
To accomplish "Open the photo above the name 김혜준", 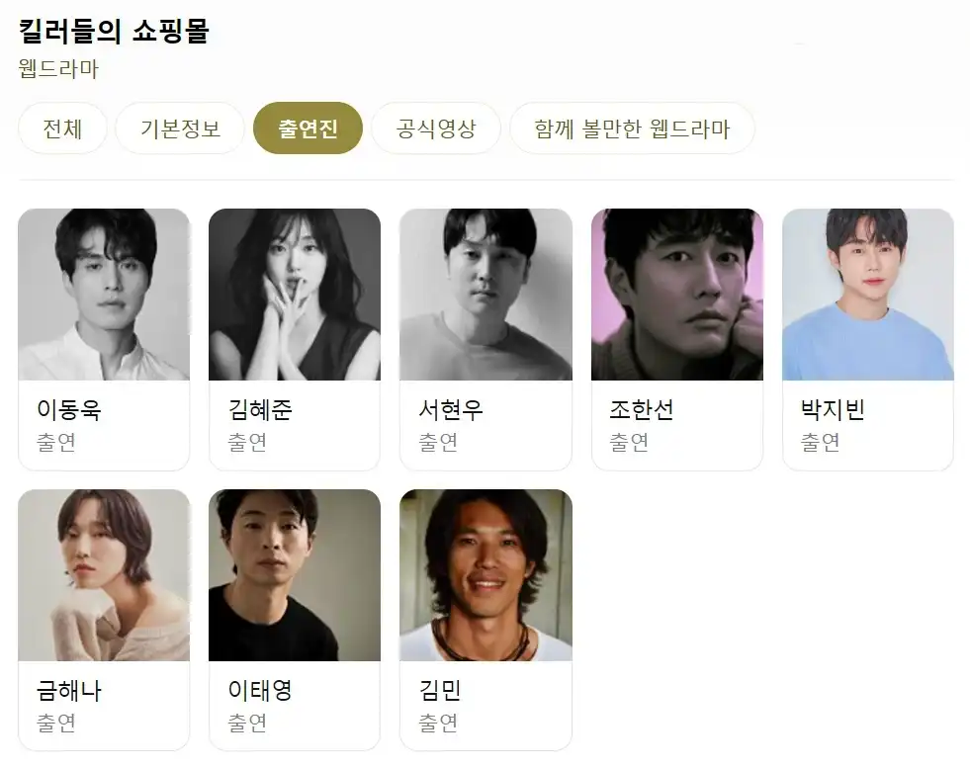I will 295,295.
